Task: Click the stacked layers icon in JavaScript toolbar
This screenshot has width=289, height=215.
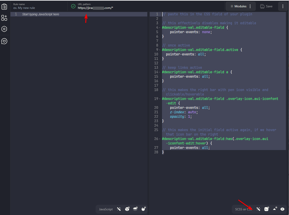Action: pos(135,209)
